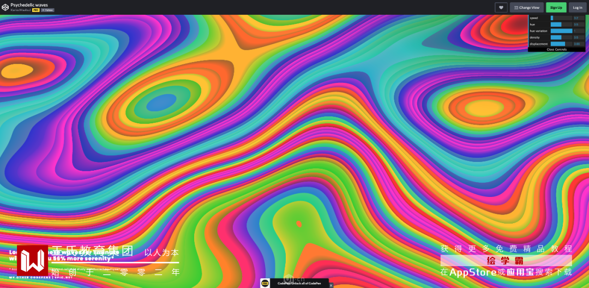Click the hue variation value field showing 1
The height and width of the screenshot is (288, 589).
[x=579, y=31]
